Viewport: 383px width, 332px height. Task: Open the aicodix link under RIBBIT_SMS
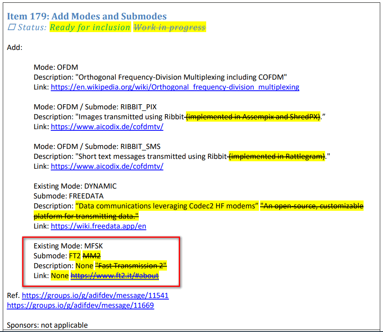[x=107, y=166]
